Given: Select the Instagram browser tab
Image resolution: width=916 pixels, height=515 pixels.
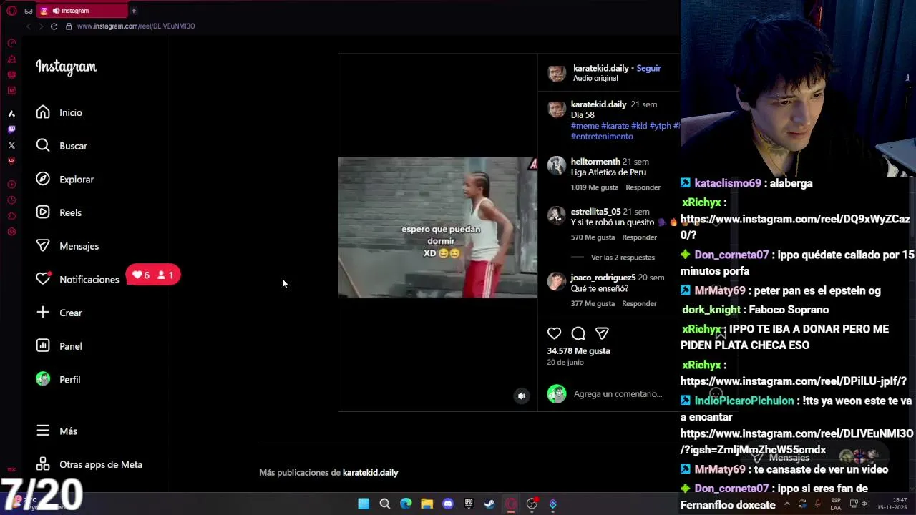Looking at the screenshot, I should click(82, 11).
